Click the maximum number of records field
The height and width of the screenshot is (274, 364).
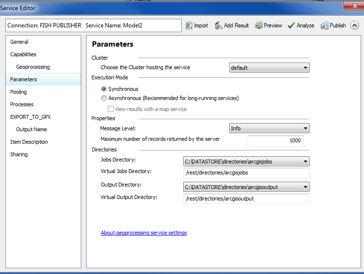[276, 140]
